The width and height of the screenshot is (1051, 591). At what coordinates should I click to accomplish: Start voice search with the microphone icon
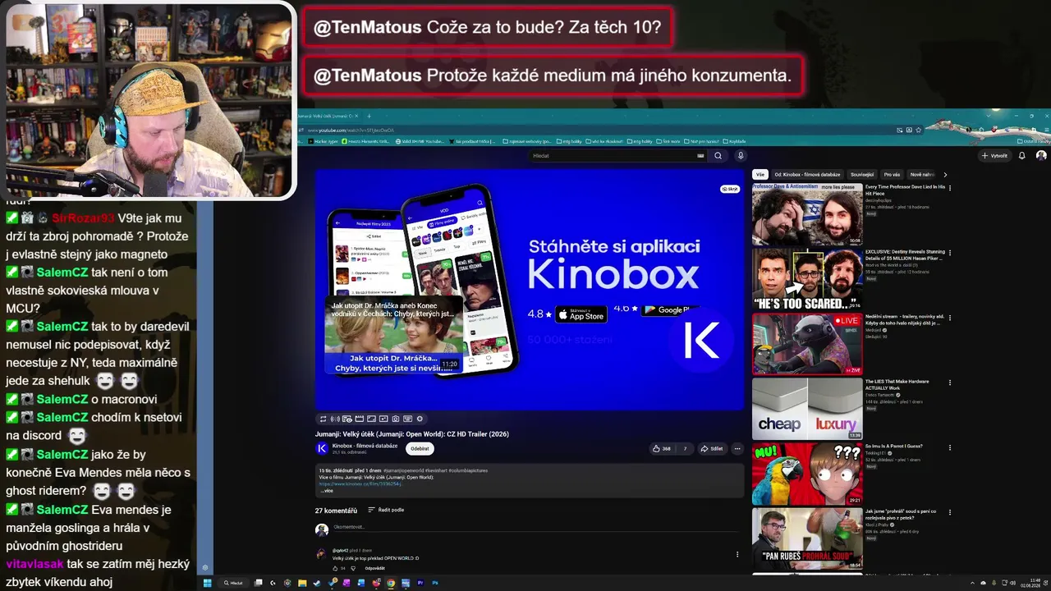(741, 156)
